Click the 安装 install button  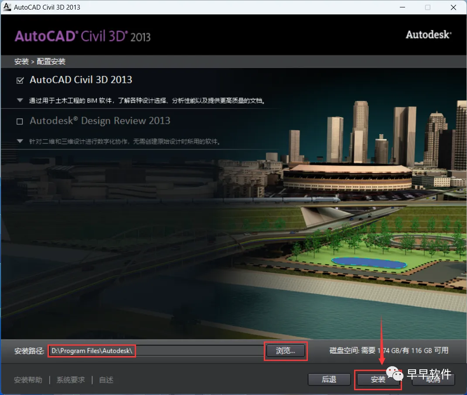pyautogui.click(x=378, y=379)
